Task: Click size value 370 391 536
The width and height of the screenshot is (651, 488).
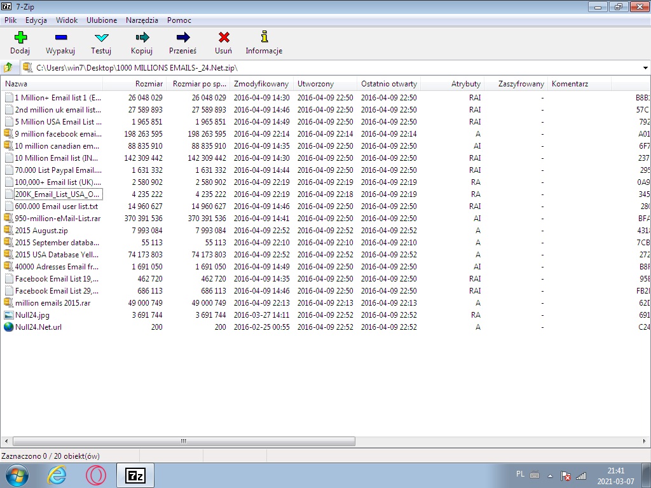Action: tap(143, 219)
